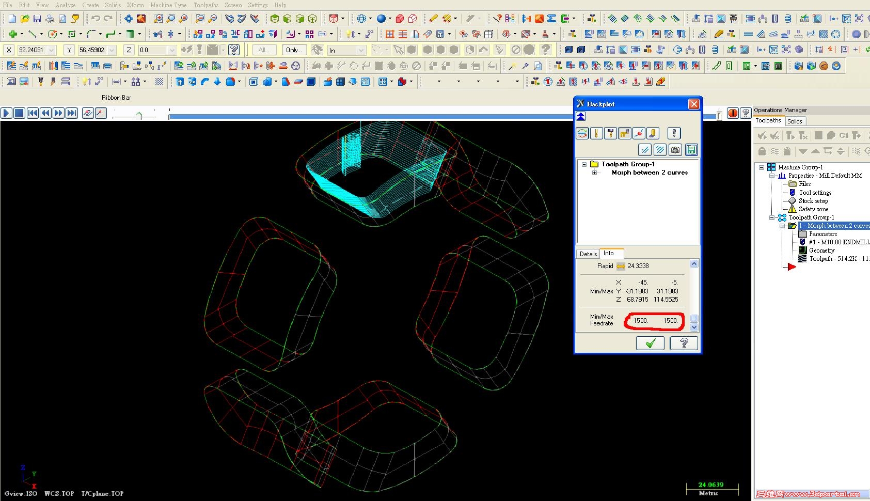Select the Stock setup tree item

(x=813, y=201)
